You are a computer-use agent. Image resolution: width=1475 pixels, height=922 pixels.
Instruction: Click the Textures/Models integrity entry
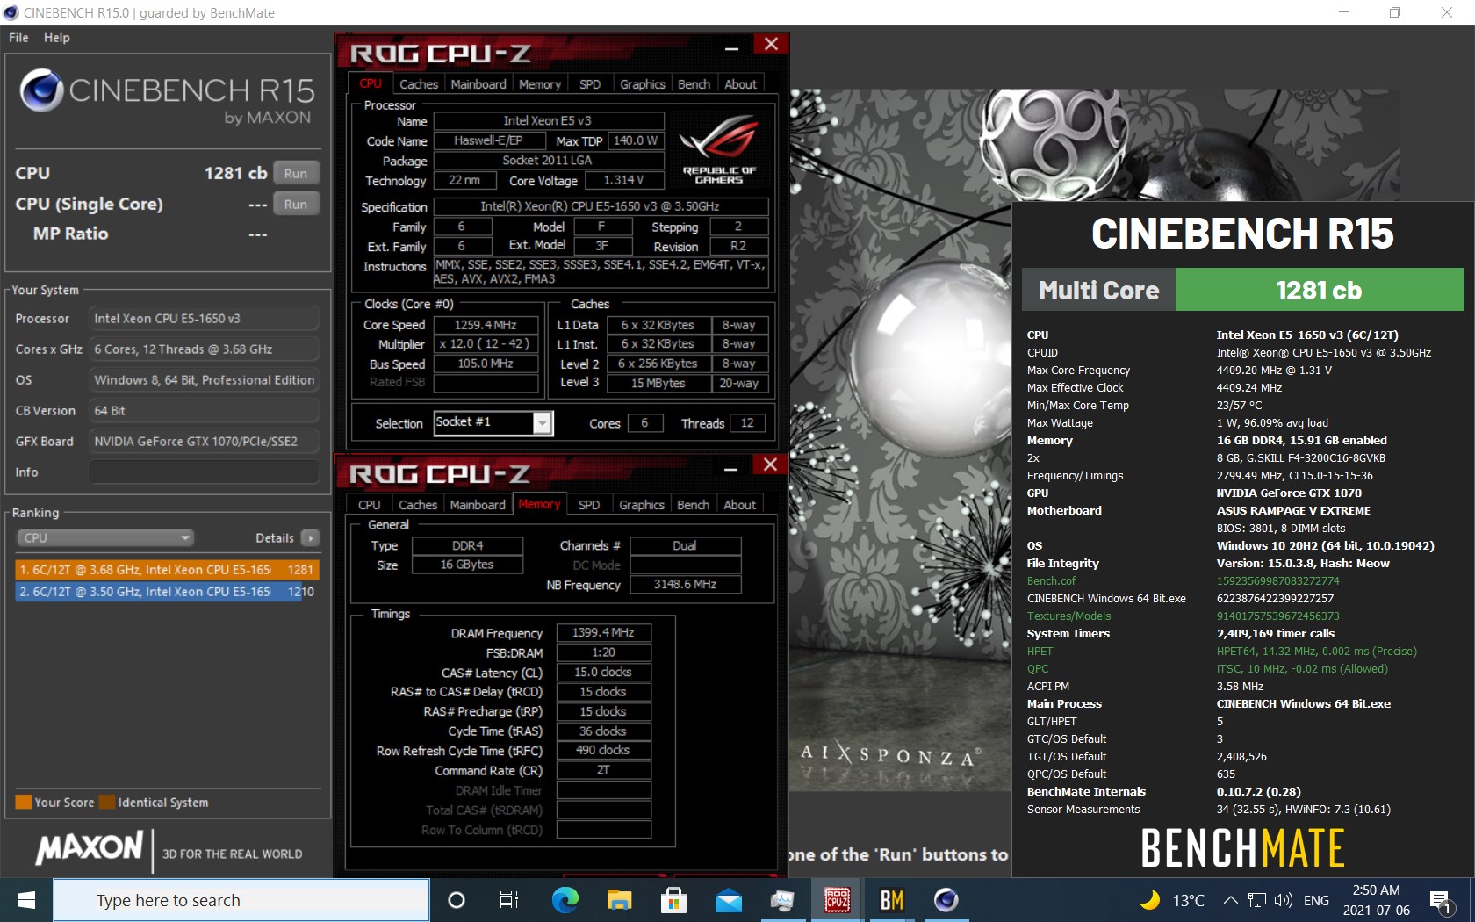point(1068,616)
